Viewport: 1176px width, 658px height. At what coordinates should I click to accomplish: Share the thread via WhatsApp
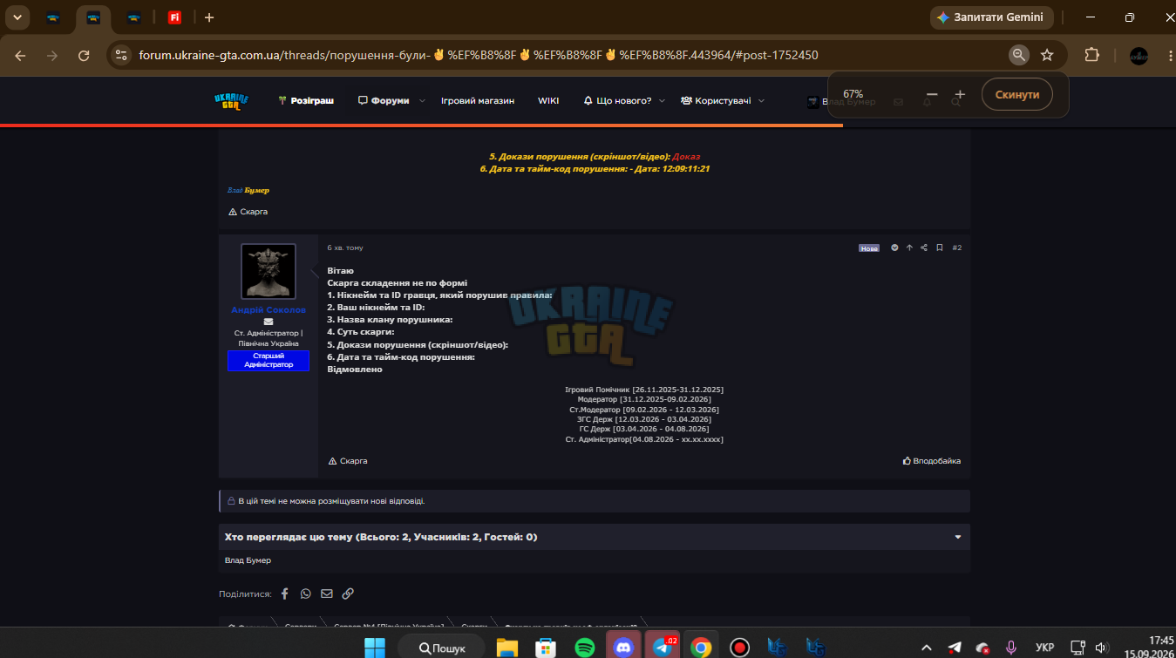point(305,594)
